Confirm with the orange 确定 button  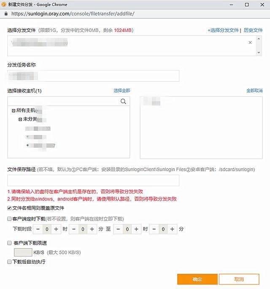pos(197,279)
